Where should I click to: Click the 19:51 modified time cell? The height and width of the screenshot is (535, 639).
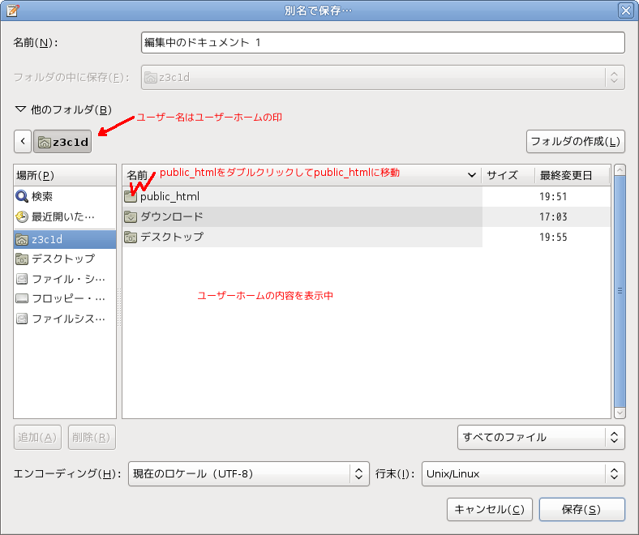(x=553, y=197)
